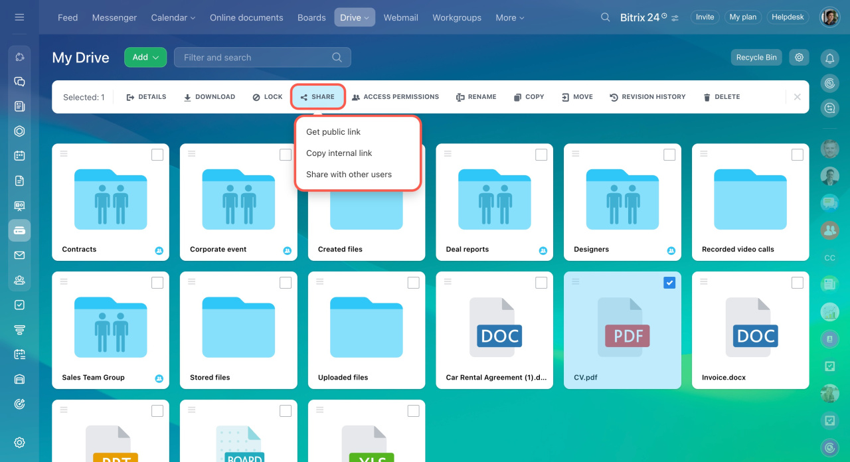
Task: Open Mail icon in left sidebar
Action: pos(19,256)
